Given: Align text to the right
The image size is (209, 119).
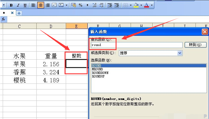Looking at the screenshot, I should pos(47,5).
